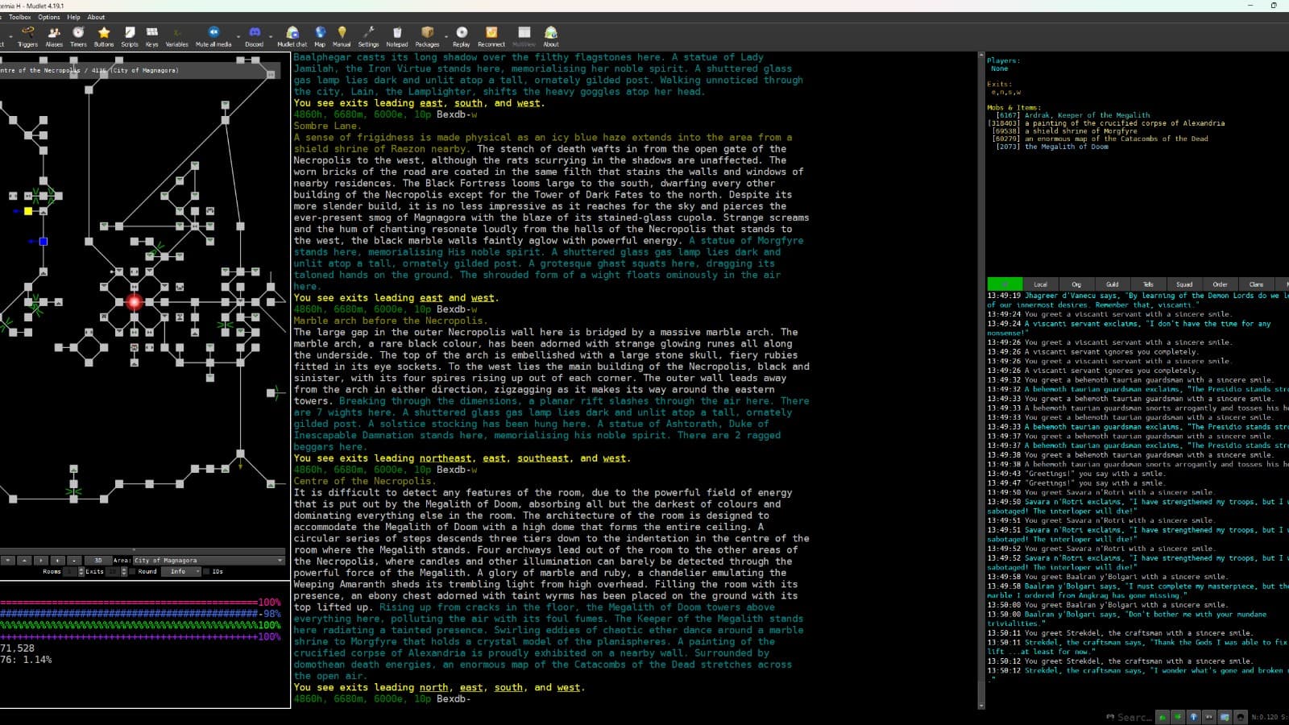Open Discord from the toolbar
Viewport: 1289px width, 725px height.
pos(255,36)
